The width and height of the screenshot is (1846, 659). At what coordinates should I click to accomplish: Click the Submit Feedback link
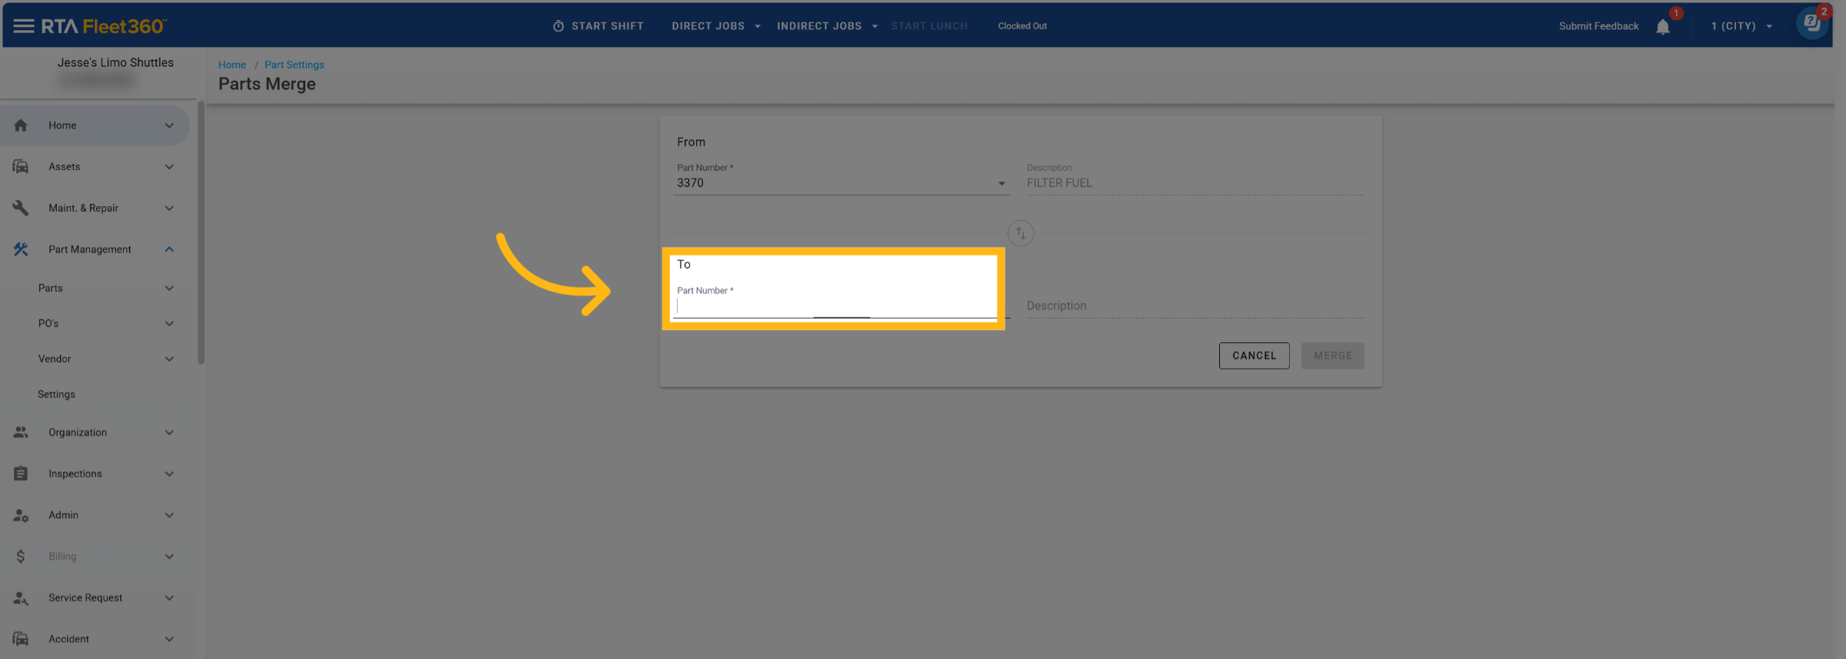[x=1598, y=26]
